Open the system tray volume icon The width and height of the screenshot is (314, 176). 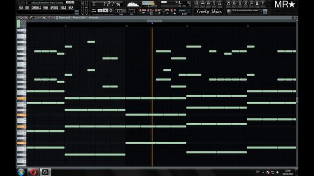[277, 172]
